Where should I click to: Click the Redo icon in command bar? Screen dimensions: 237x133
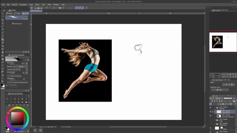pyautogui.click(x=50, y=8)
